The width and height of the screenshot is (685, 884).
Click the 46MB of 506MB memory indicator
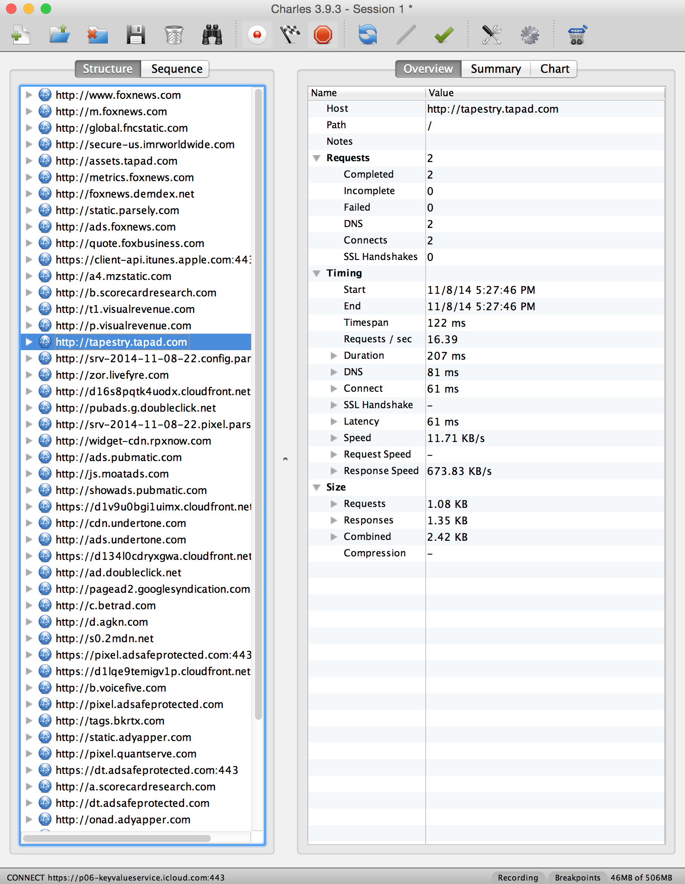(641, 877)
